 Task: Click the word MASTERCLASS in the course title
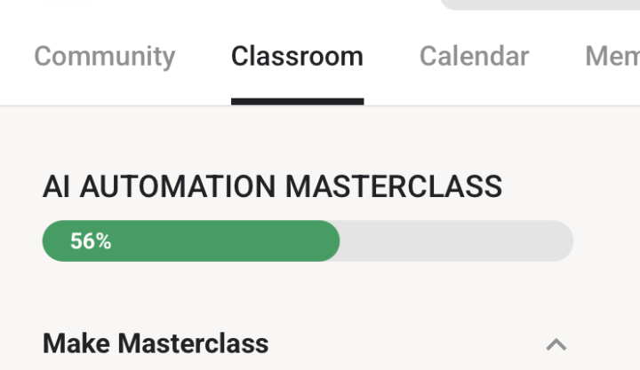pos(394,187)
